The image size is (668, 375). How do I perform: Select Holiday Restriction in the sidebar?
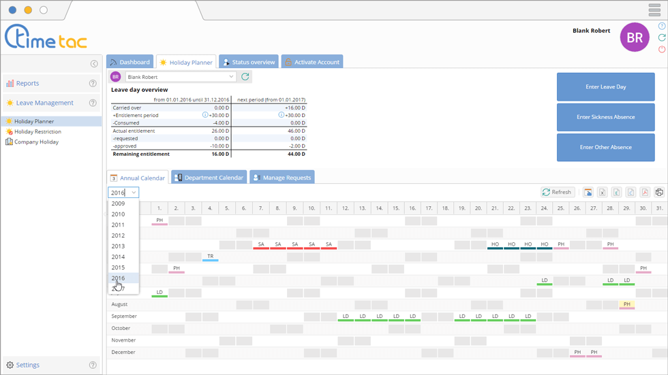click(x=37, y=132)
